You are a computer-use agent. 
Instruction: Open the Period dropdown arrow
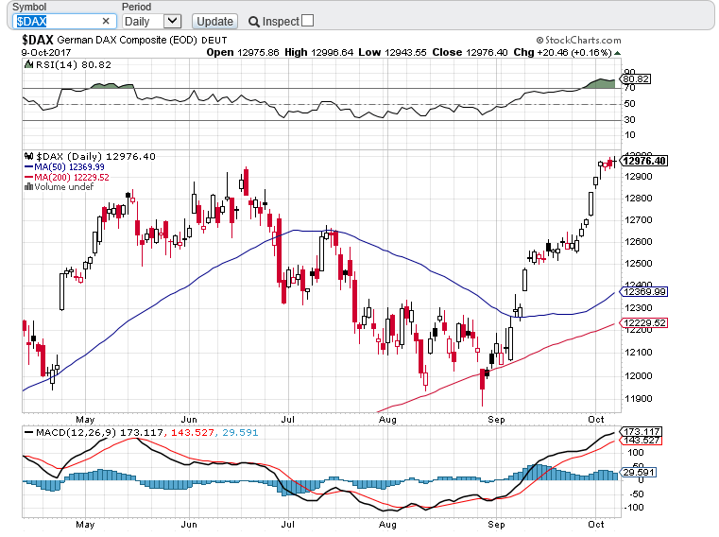[172, 21]
